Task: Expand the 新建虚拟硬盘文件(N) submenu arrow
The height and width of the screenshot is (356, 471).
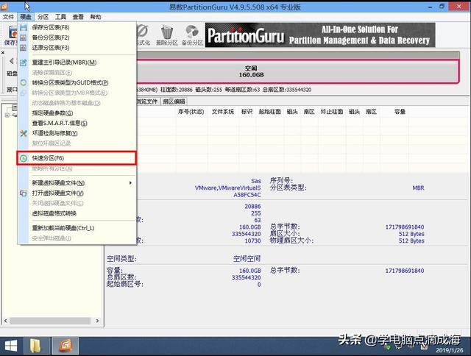Action: pyautogui.click(x=130, y=183)
